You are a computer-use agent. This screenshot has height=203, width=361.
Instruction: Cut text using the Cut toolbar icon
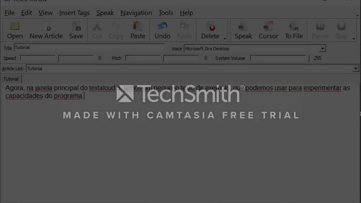(97, 30)
